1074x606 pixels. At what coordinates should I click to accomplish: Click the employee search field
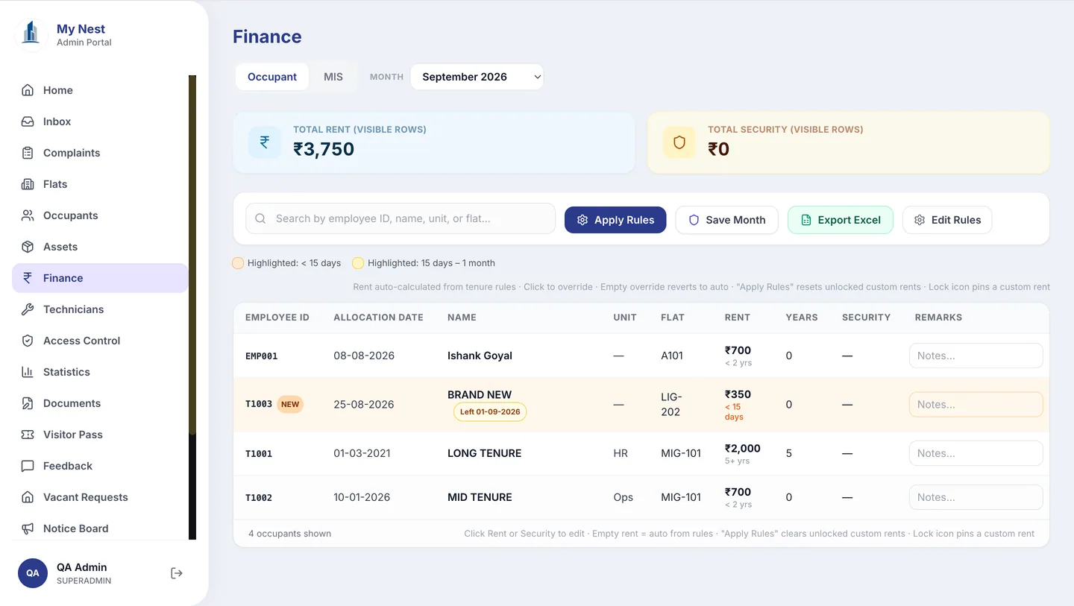coord(401,218)
